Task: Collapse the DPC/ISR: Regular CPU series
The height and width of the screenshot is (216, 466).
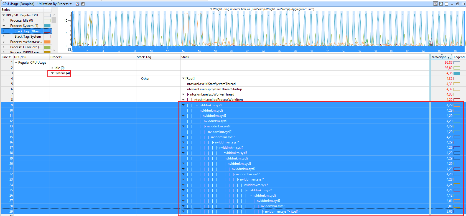Action: point(4,15)
